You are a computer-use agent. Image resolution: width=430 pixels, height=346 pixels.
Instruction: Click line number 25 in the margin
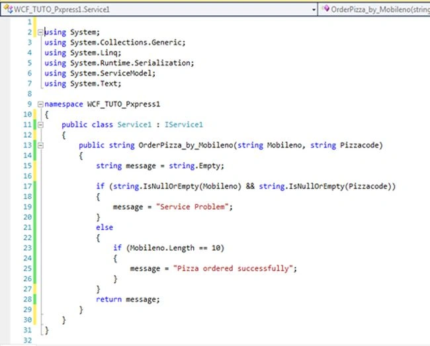coord(27,269)
